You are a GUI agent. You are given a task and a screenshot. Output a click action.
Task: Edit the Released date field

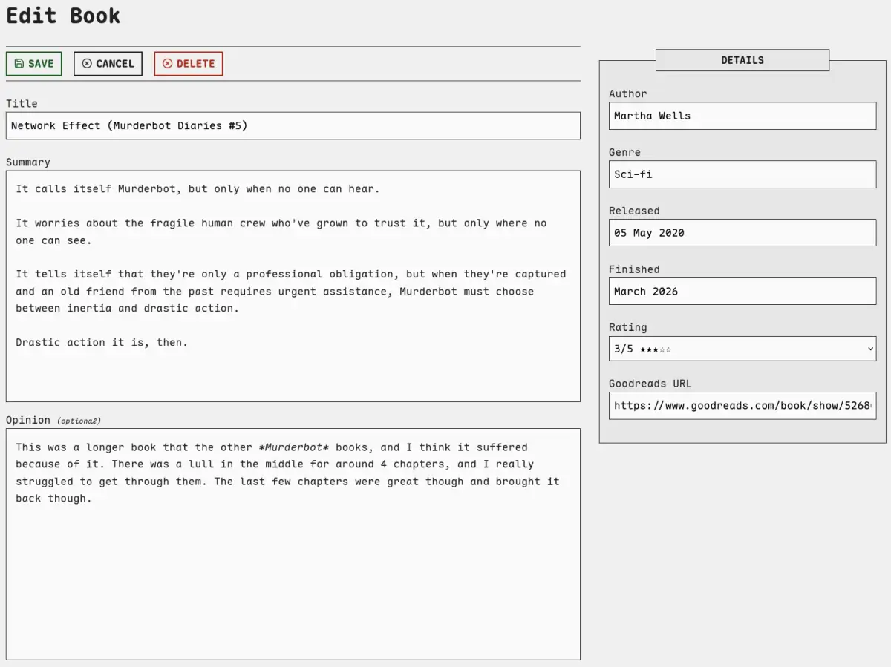[x=742, y=233]
